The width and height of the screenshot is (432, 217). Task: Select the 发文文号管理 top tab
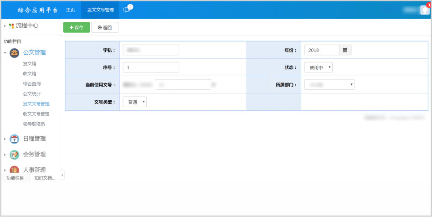tap(100, 10)
